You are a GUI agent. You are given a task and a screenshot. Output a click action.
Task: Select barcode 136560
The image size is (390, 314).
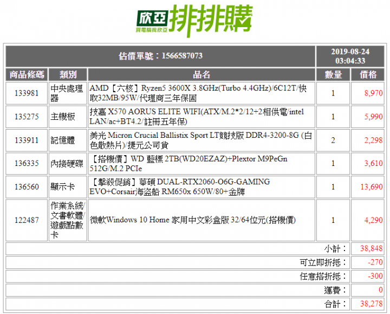pyautogui.click(x=27, y=187)
